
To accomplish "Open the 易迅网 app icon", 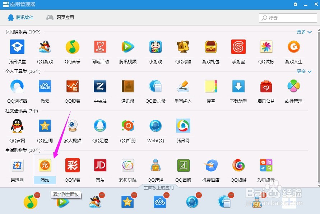I will 17,165.
